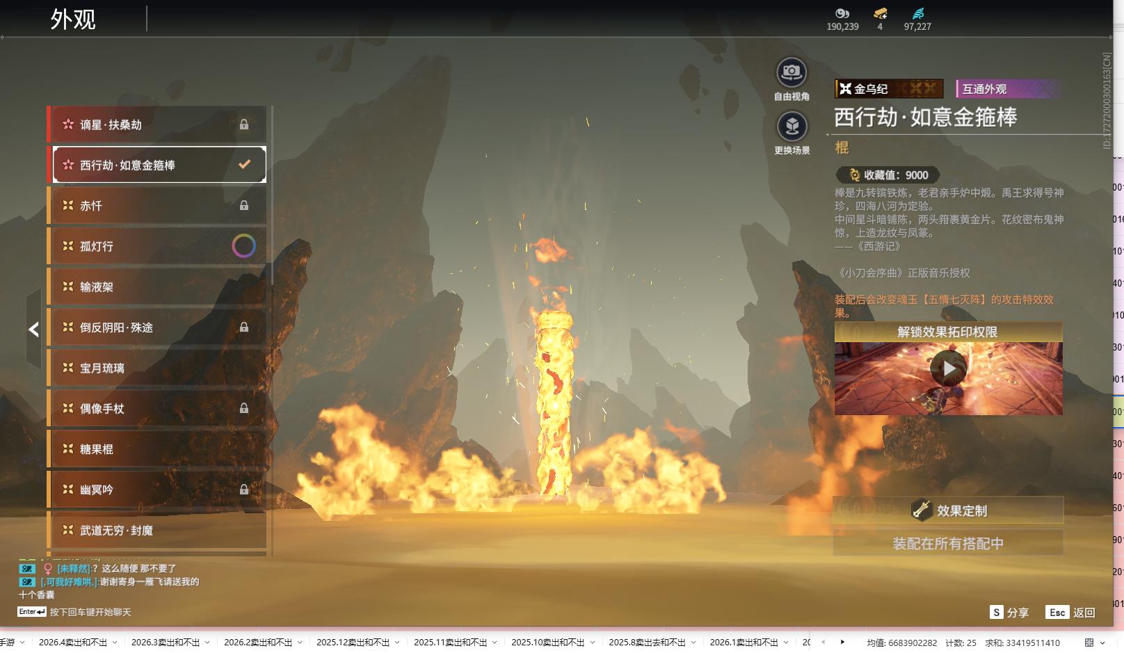Click the lock icon on 偶像手杖
Viewport: 1124px width, 653px height.
244,409
